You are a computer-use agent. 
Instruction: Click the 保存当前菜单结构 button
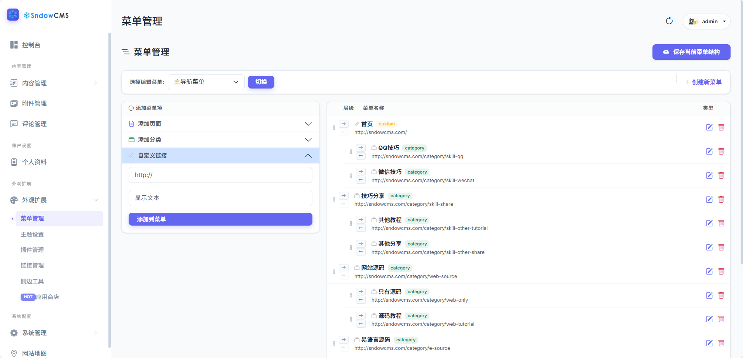[x=691, y=52]
